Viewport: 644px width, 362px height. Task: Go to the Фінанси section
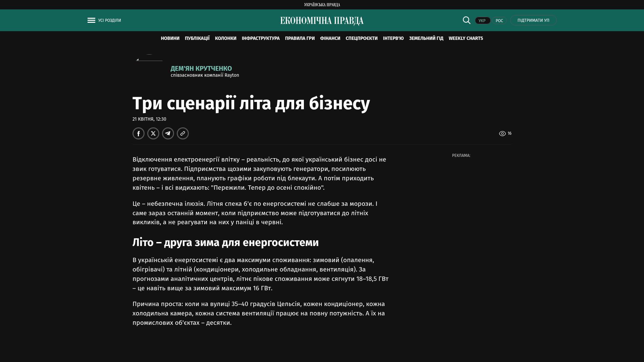[x=330, y=39]
